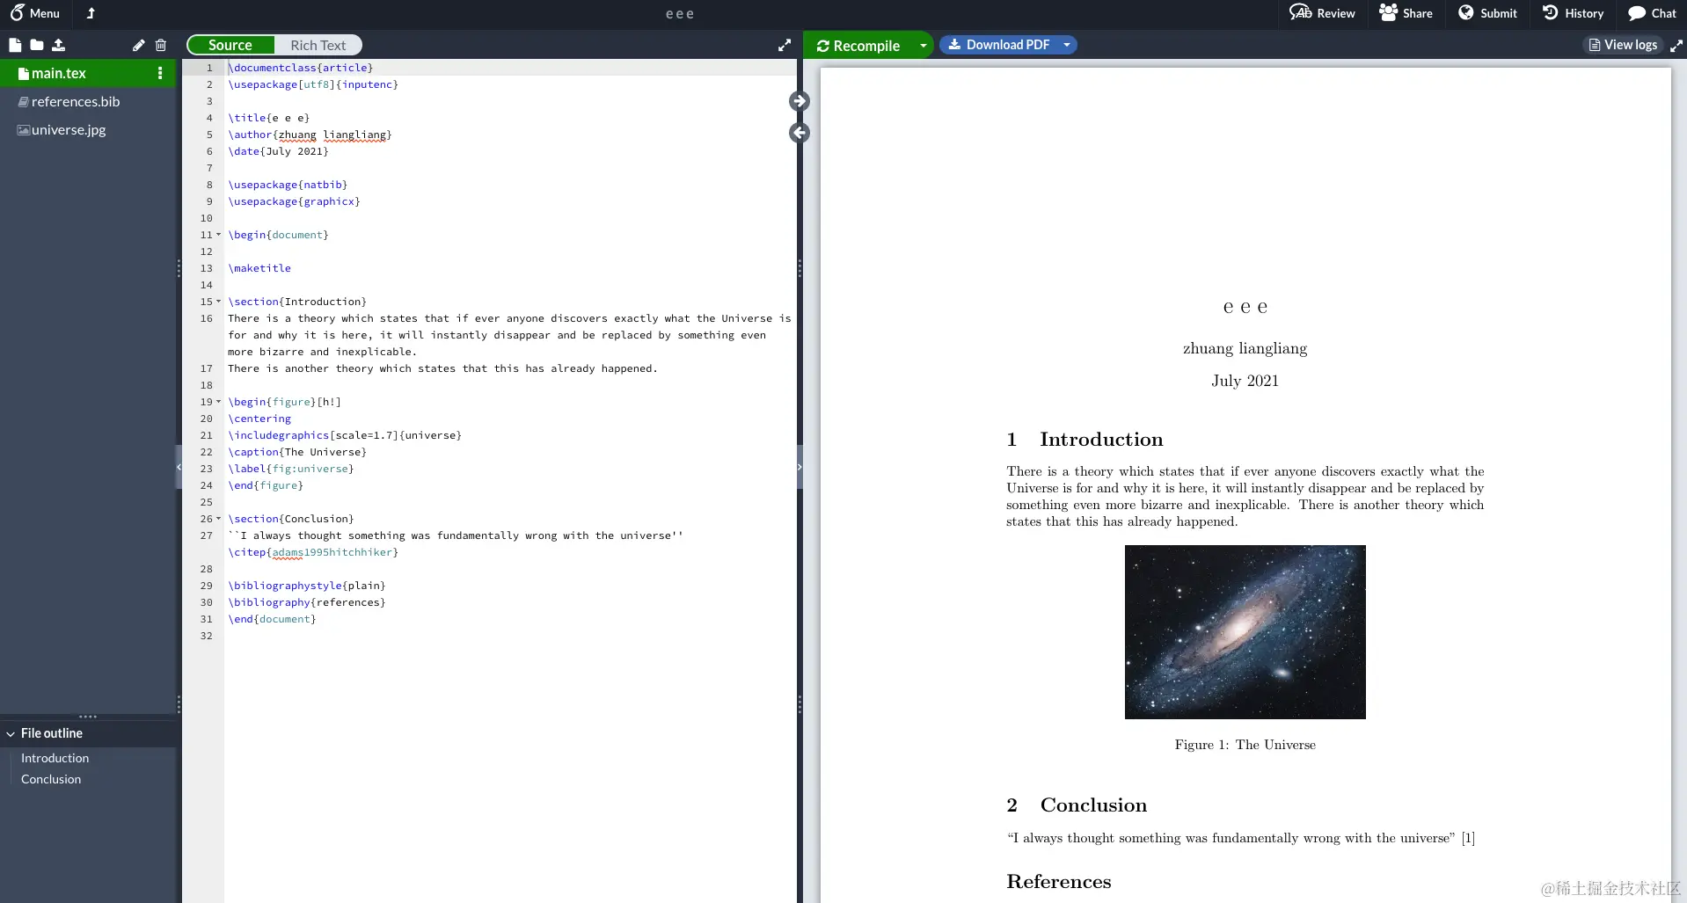1687x903 pixels.
Task: Open the Overleaf Menu
Action: click(x=35, y=13)
